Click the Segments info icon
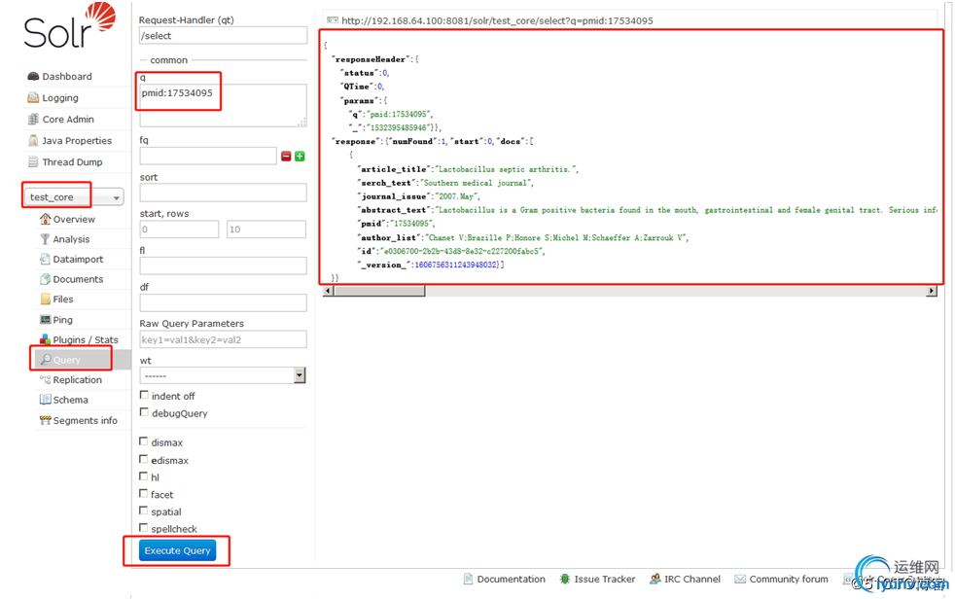Viewport: 955px width, 600px height. pos(45,420)
